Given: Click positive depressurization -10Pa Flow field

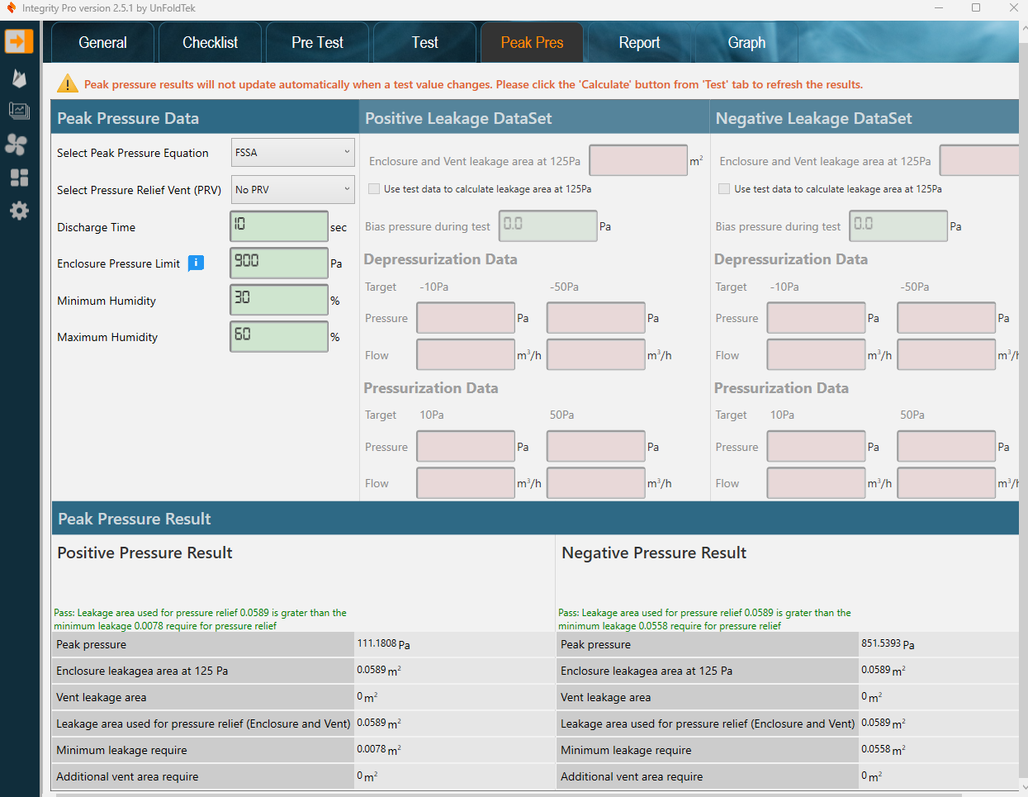Looking at the screenshot, I should click(x=466, y=354).
